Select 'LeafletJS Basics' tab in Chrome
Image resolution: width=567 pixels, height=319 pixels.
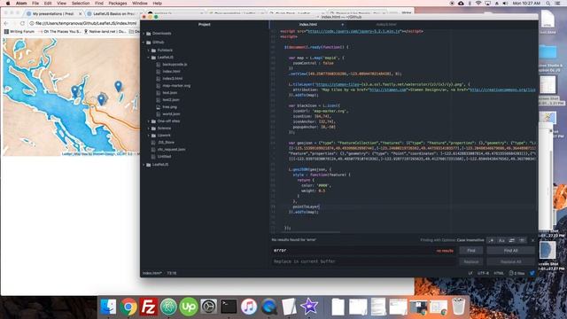pyautogui.click(x=113, y=14)
